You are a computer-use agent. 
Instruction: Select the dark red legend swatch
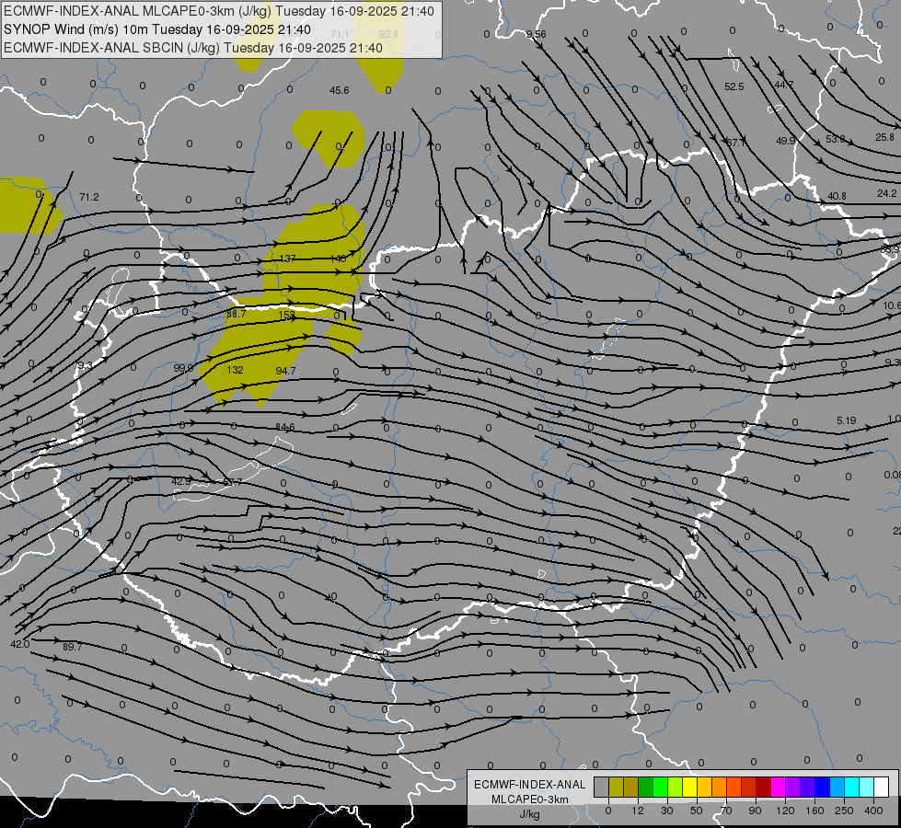[764, 787]
